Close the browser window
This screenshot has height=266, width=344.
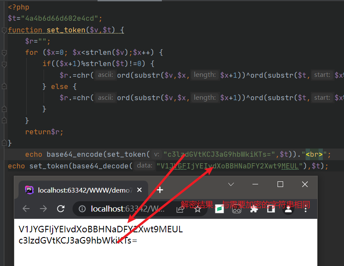pos(305,184)
